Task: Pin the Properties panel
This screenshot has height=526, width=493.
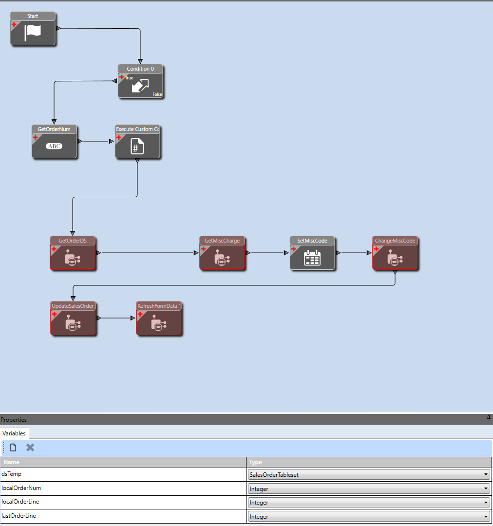Action: 489,418
